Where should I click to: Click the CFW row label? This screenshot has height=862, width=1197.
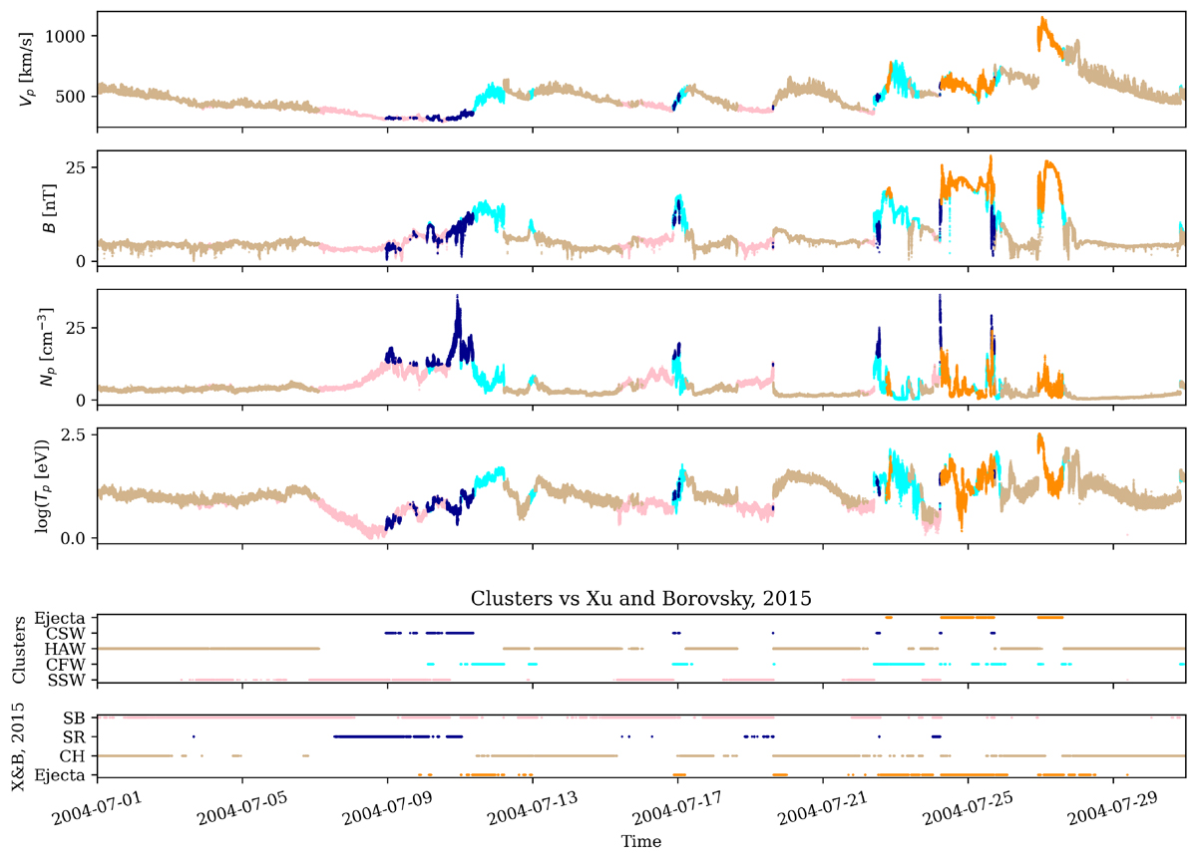tap(69, 665)
